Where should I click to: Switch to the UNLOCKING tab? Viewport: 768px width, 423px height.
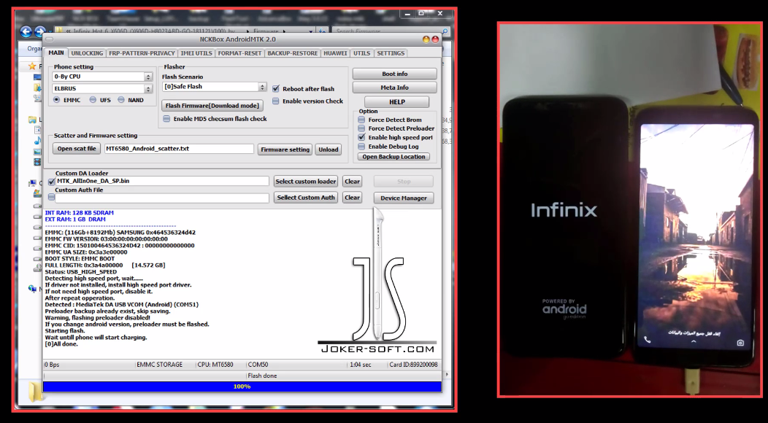coord(87,53)
